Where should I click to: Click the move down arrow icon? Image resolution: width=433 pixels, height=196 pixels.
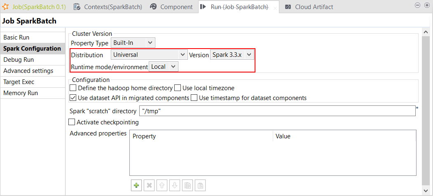click(x=175, y=185)
